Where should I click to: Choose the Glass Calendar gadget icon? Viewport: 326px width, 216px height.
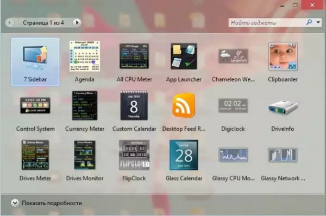[184, 155]
